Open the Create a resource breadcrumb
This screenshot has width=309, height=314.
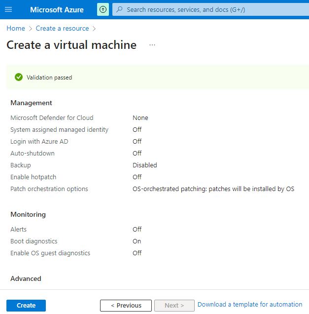62,29
